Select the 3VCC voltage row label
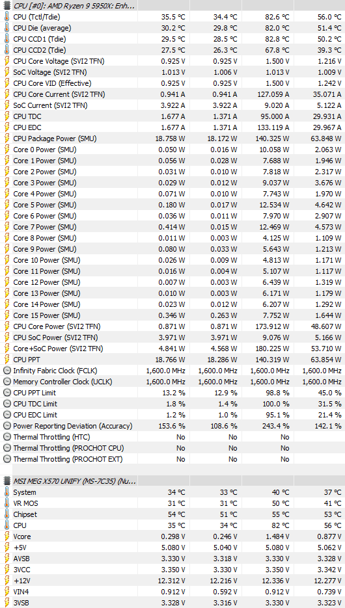This screenshot has width=345, height=608. tap(21, 570)
